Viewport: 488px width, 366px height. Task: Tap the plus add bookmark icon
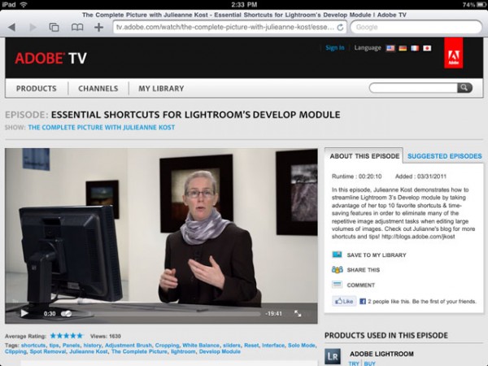[98, 27]
